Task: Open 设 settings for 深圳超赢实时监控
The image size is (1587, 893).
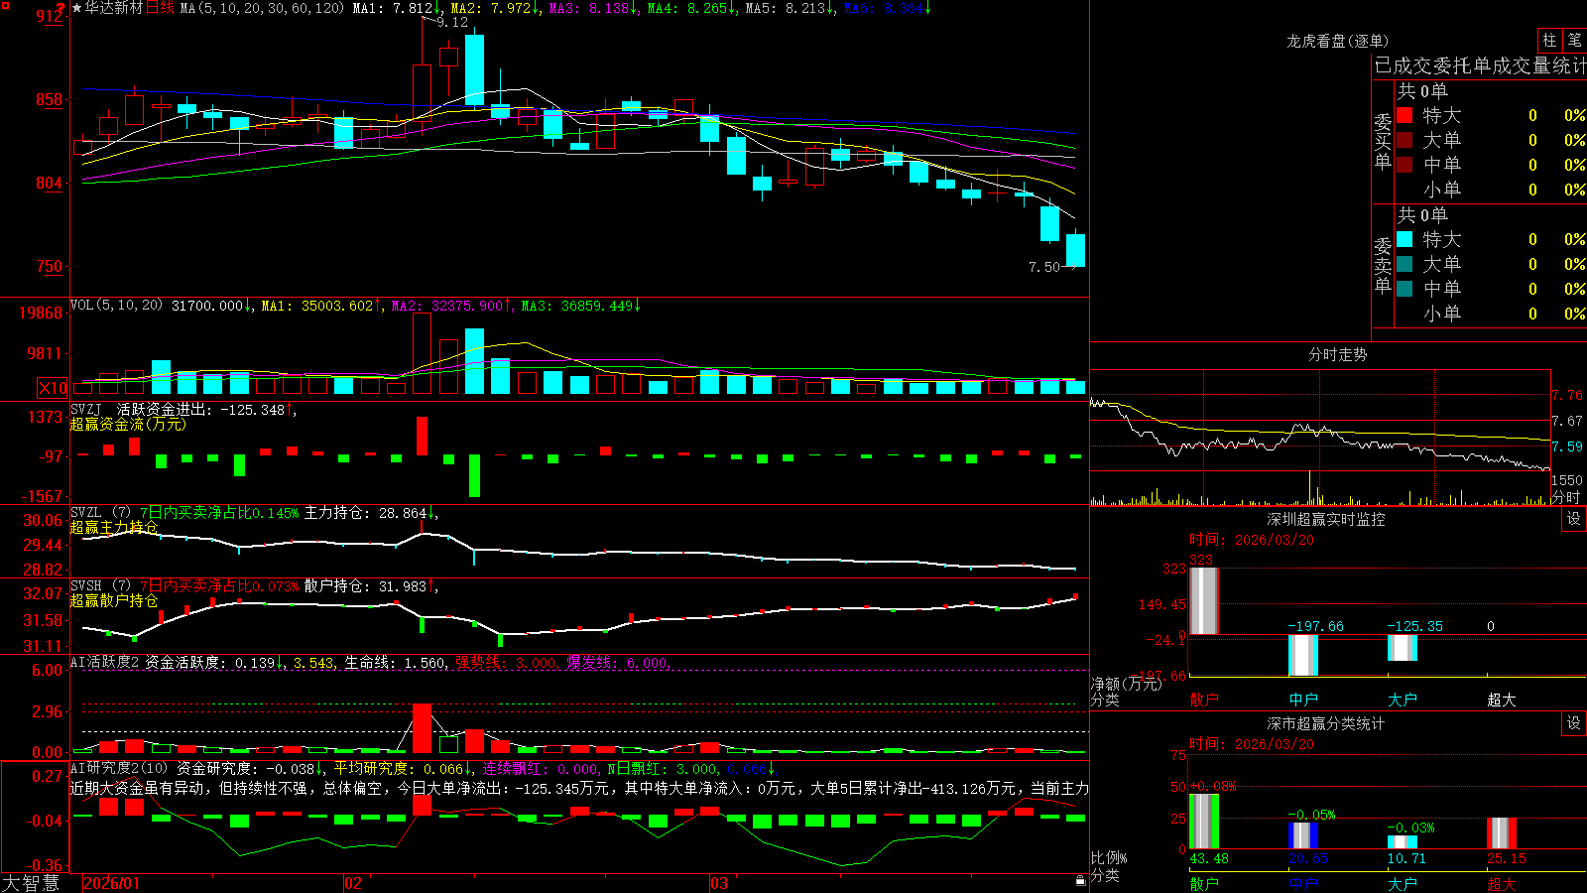Action: (x=1574, y=519)
